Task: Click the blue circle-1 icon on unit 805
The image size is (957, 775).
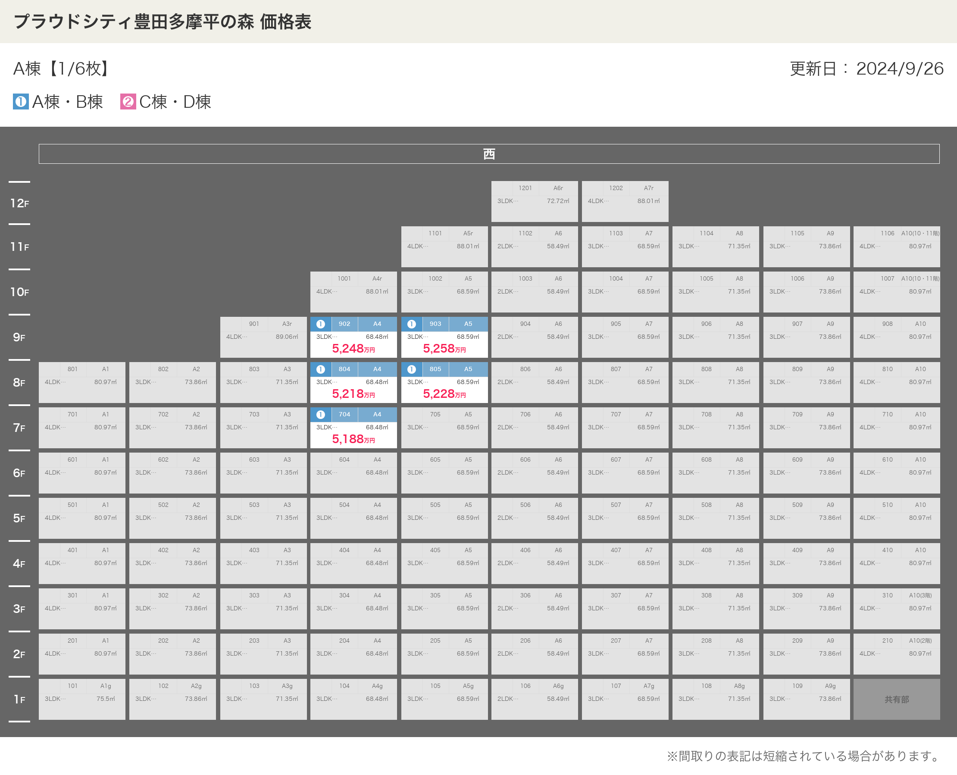Action: (x=412, y=369)
